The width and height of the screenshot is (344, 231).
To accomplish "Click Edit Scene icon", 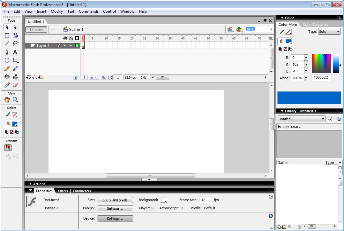I will (230, 30).
